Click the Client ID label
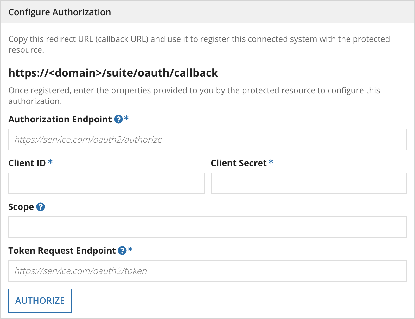415x319 pixels. coord(27,163)
